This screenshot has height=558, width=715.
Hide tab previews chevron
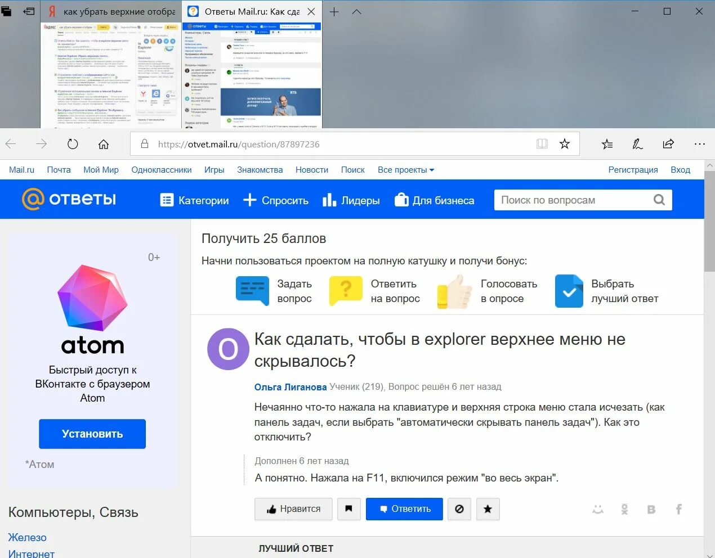pos(356,11)
